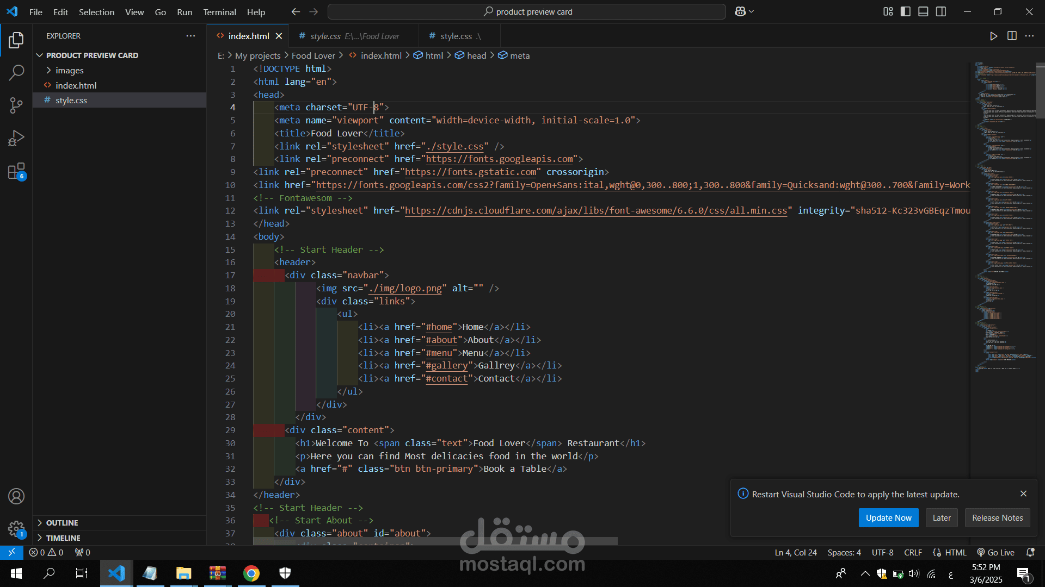Expand the TIMELINE section
This screenshot has width=1045, height=587.
coord(63,538)
